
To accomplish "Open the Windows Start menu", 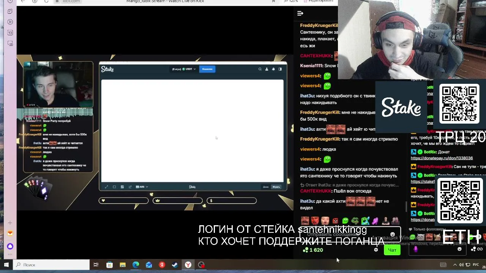I will pyautogui.click(x=6, y=265).
